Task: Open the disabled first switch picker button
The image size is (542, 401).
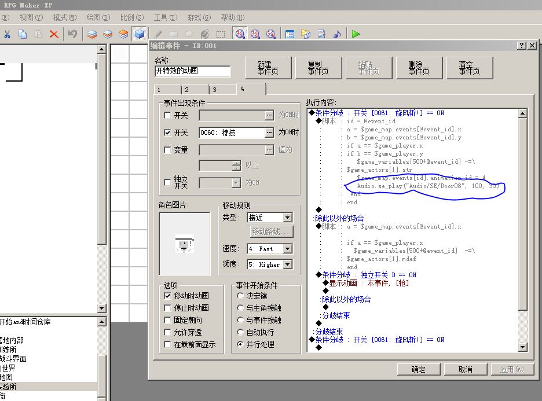Action: click(x=269, y=115)
